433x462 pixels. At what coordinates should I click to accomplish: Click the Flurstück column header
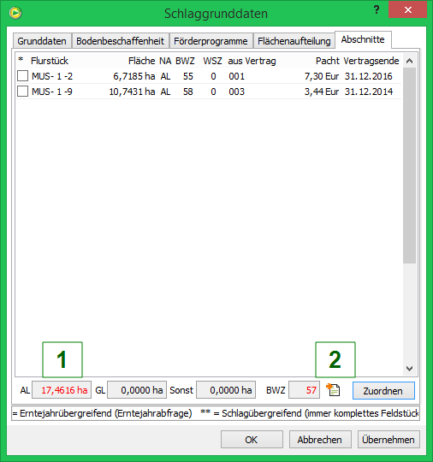click(50, 61)
